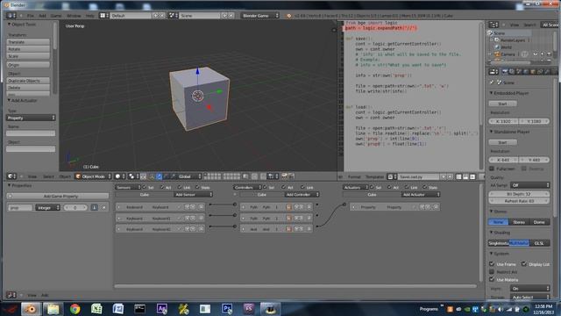Toggle the translate manipulator arrow icon
The image size is (561, 316).
click(160, 176)
